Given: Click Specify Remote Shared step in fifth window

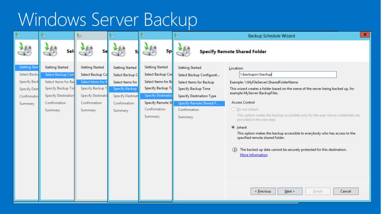Looking at the screenshot, I should [x=158, y=102].
